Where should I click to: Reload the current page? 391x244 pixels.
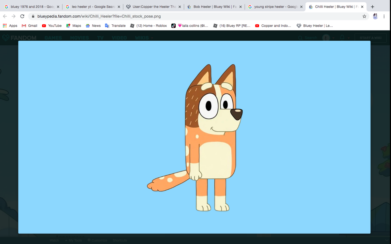[22, 16]
